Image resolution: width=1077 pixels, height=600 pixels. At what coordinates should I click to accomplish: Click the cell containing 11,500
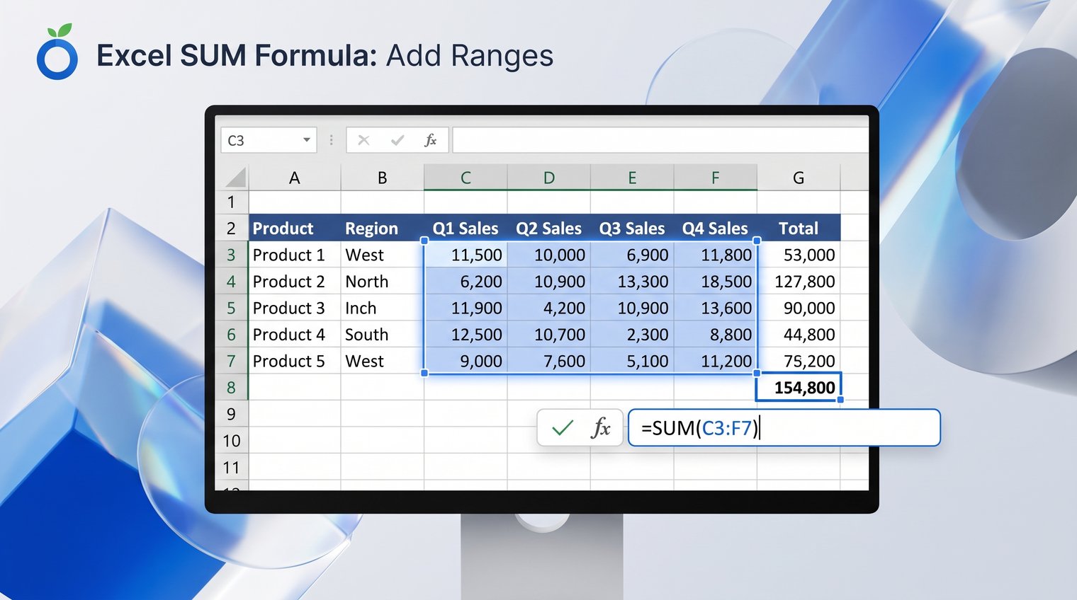click(466, 255)
